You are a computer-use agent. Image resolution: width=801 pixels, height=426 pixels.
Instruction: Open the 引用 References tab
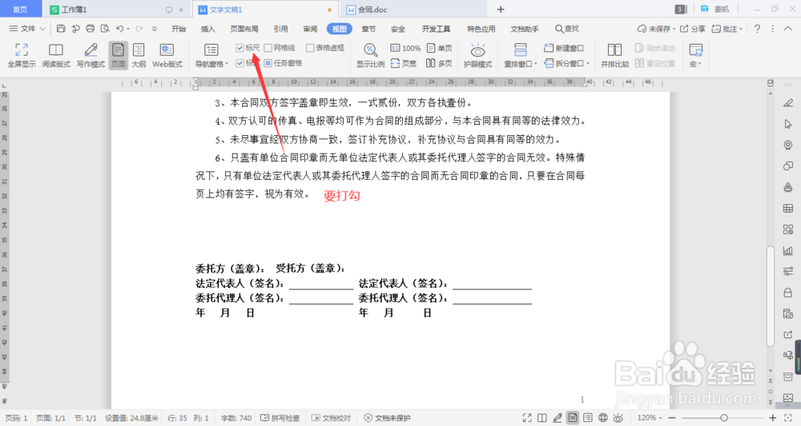(280, 29)
